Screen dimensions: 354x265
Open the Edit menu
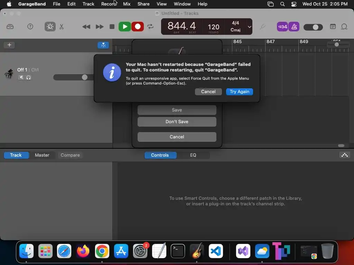pyautogui.click(x=71, y=4)
